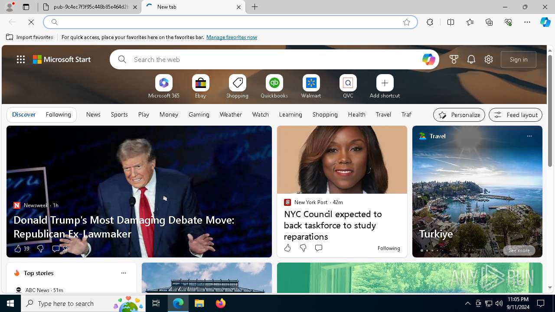
Task: Click the Sign in button
Action: [519, 59]
